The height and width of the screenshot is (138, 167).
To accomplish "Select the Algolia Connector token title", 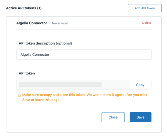I will [32, 23].
